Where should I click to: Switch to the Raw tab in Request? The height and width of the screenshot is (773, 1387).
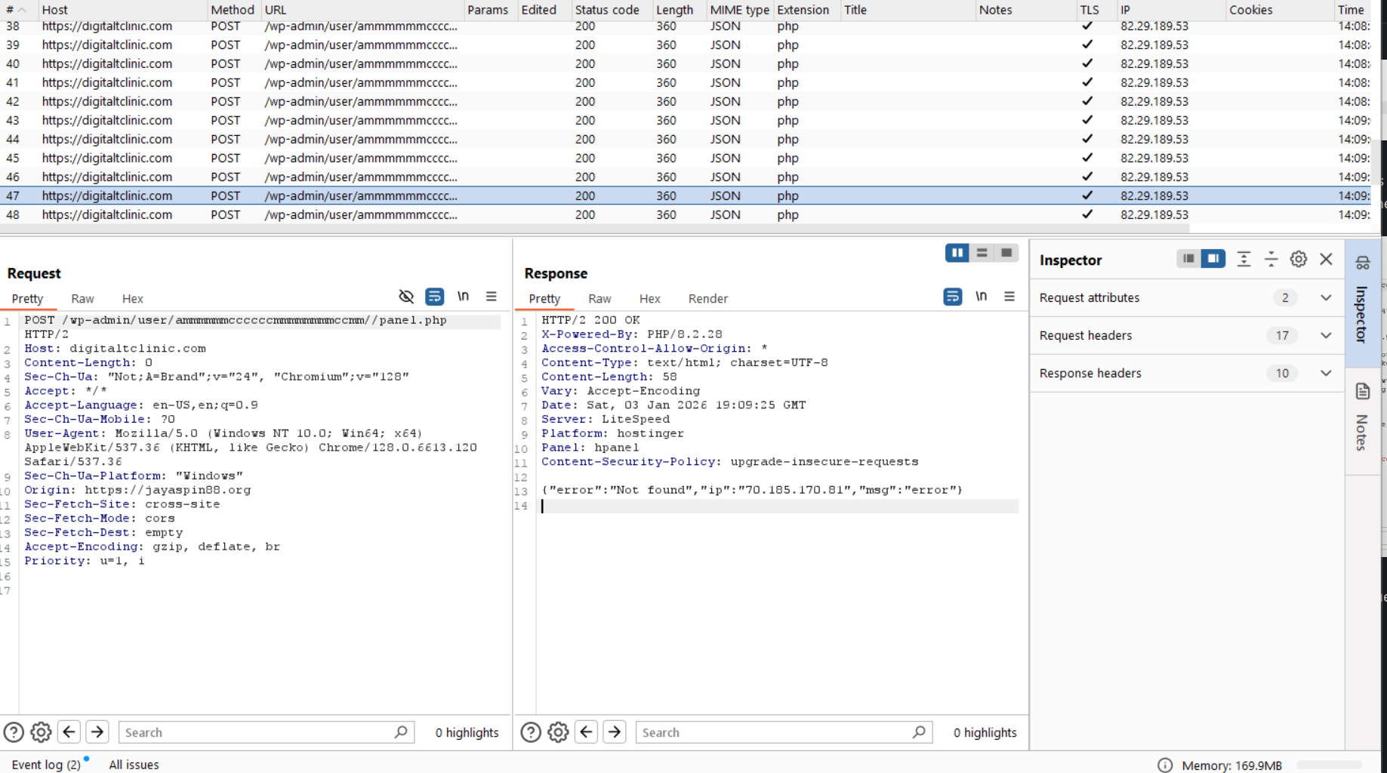[82, 299]
